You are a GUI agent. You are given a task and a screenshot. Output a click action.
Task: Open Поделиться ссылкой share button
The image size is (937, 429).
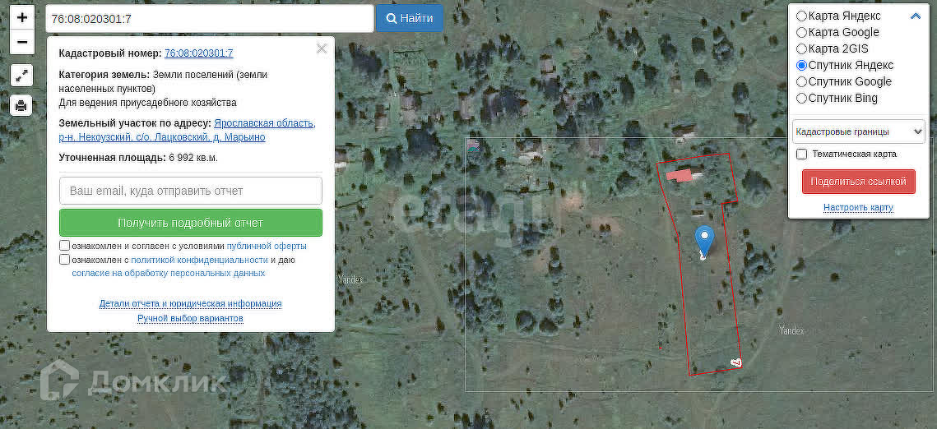click(859, 182)
